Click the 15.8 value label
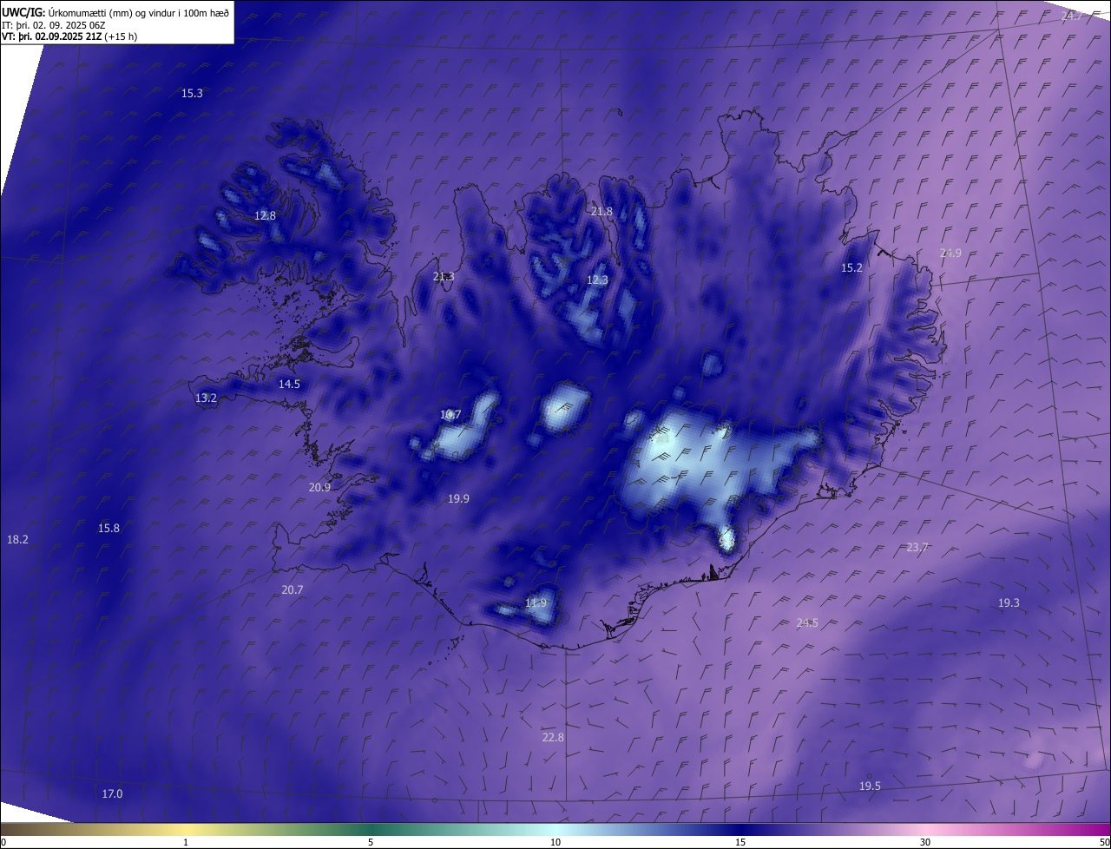The height and width of the screenshot is (849, 1111). tap(108, 528)
